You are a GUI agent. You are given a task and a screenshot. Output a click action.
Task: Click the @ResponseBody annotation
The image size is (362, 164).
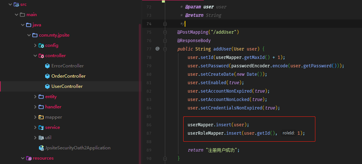pyautogui.click(x=194, y=41)
